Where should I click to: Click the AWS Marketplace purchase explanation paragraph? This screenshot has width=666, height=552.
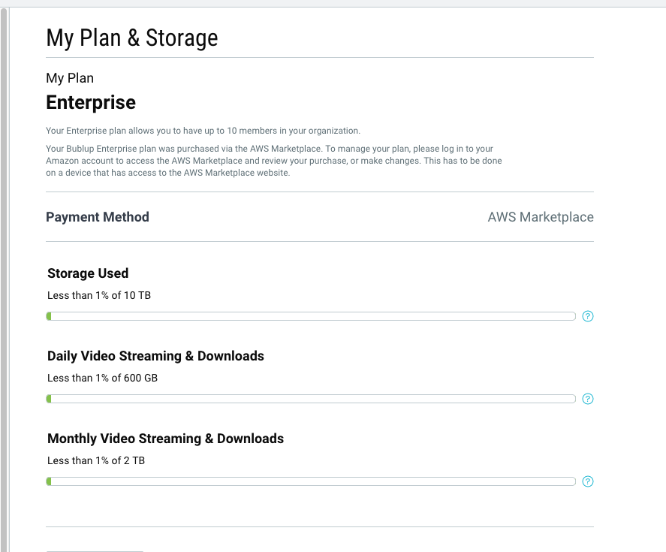[x=274, y=161]
